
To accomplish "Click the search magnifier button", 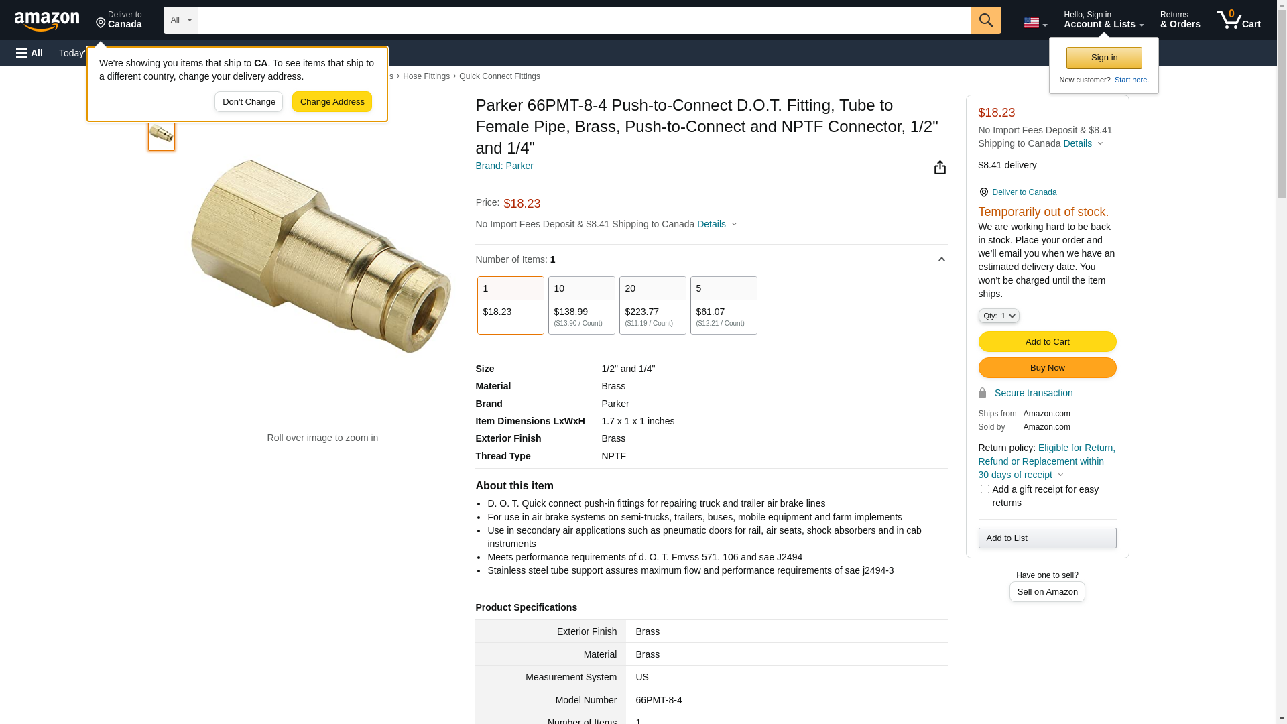I will [x=985, y=20].
